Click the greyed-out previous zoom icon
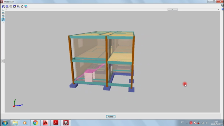The width and height of the screenshot is (224, 126). coord(11,6)
